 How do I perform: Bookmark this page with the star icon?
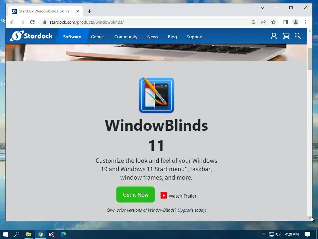[x=273, y=22]
